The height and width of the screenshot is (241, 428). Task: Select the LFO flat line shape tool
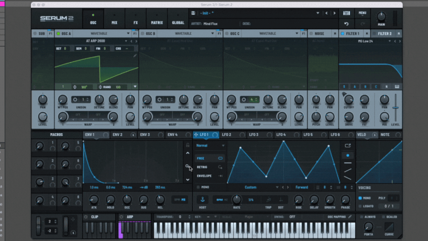coord(348,163)
